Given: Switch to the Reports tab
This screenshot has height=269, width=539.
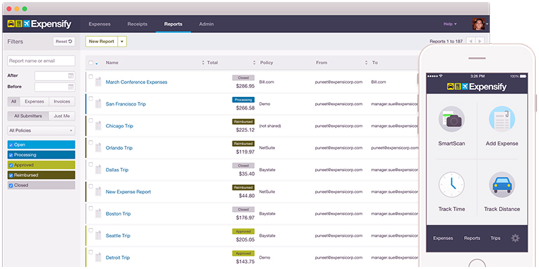Looking at the screenshot, I should [x=173, y=24].
